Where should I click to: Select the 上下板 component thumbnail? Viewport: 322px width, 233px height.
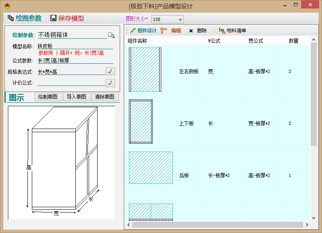141,121
